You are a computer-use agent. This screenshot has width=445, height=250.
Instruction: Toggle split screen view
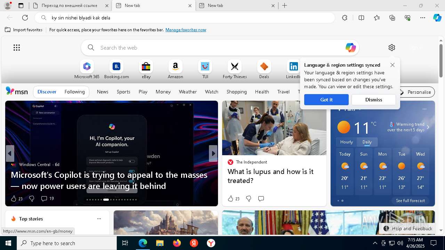pyautogui.click(x=361, y=18)
